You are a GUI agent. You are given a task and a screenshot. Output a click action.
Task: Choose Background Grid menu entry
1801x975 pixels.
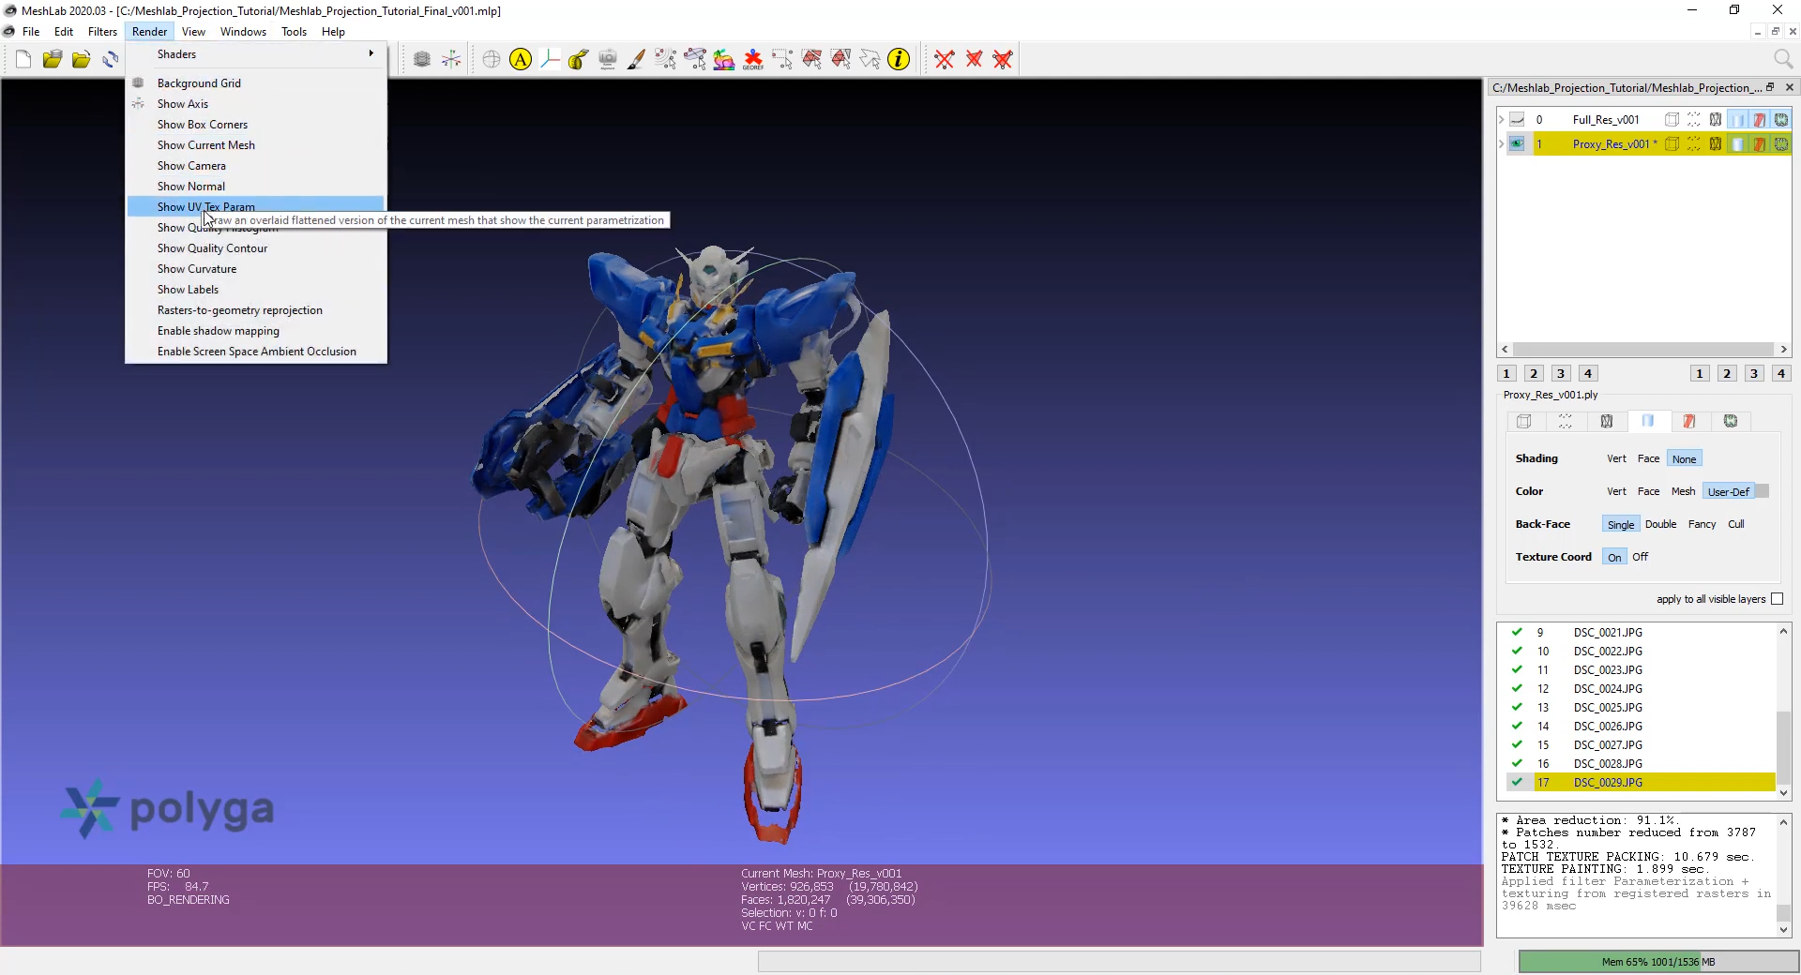point(255,82)
